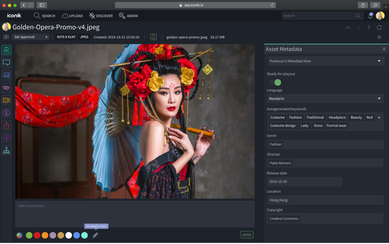Click the camera poster icon
389x244 pixels.
6,37
